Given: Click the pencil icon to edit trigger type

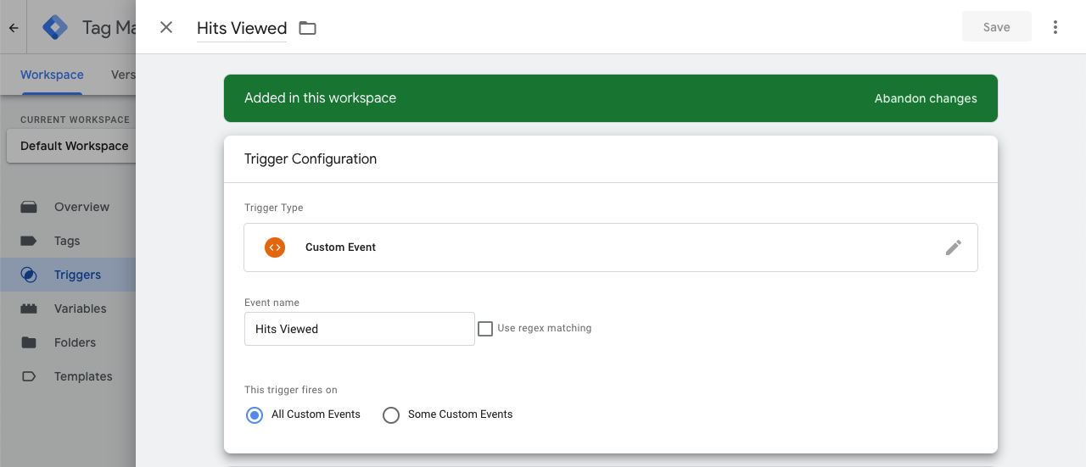Looking at the screenshot, I should point(954,247).
